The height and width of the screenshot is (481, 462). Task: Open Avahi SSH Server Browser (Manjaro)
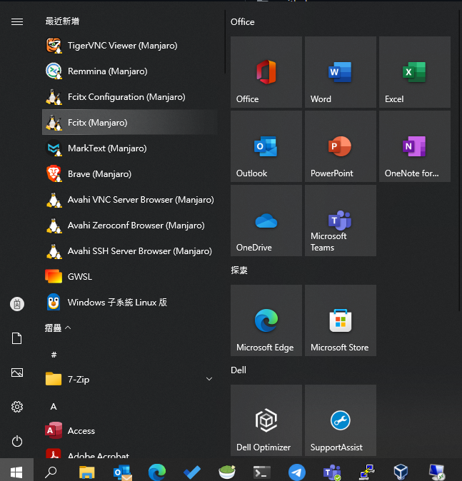[129, 251]
